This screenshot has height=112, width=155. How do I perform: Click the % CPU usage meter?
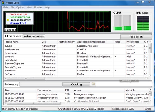(x=122, y=23)
